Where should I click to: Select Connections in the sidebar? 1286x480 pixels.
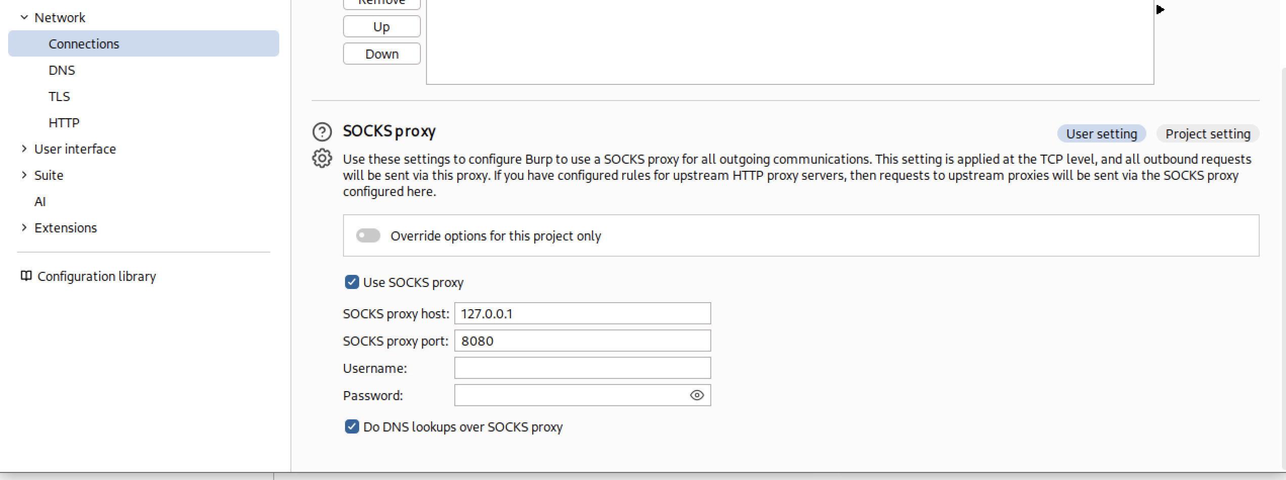(x=144, y=43)
